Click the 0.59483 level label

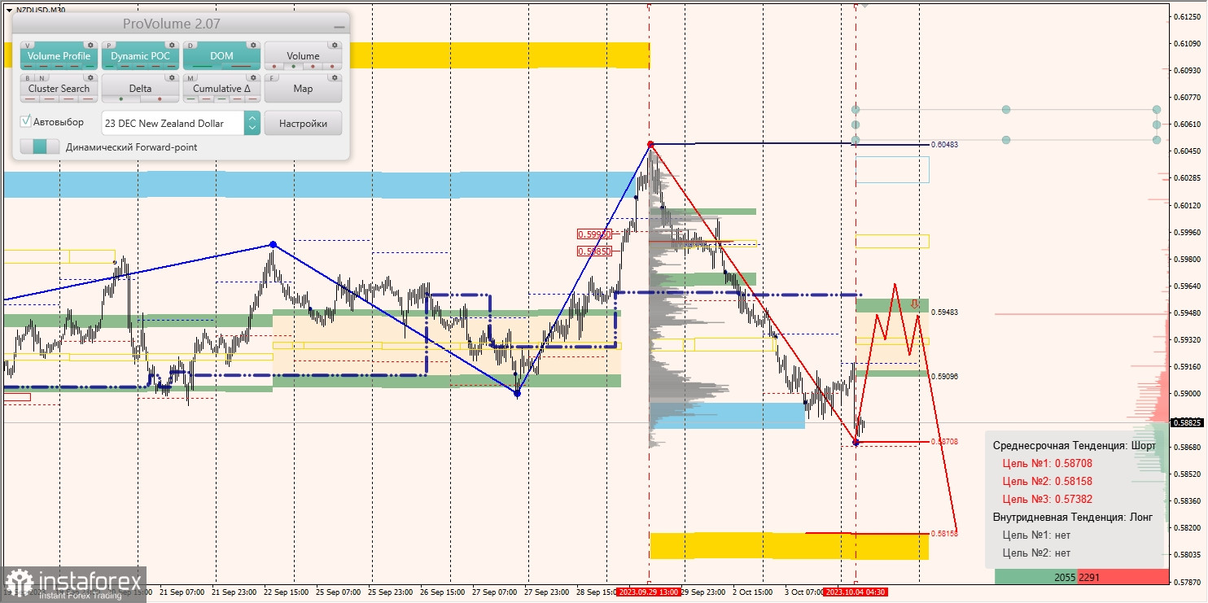tap(944, 312)
